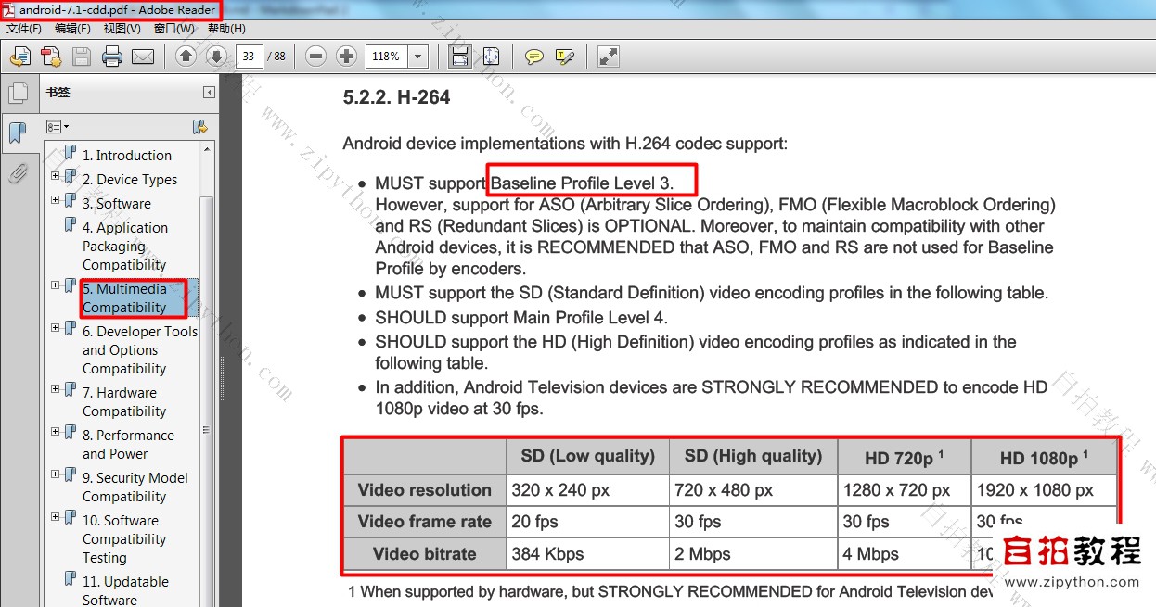Open the 帮助(H) menu
The height and width of the screenshot is (607, 1156).
pyautogui.click(x=226, y=29)
